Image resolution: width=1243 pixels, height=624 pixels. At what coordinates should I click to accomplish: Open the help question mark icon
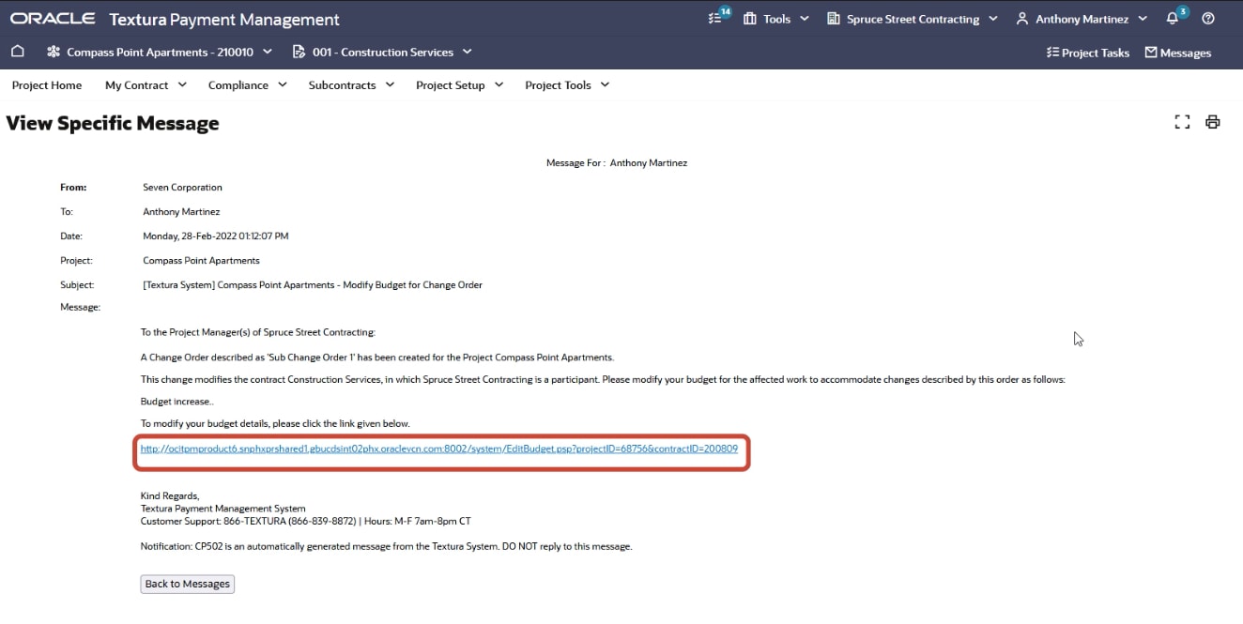point(1208,19)
